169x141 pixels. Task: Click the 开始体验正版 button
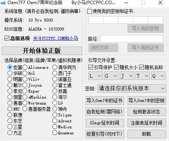click(x=42, y=51)
